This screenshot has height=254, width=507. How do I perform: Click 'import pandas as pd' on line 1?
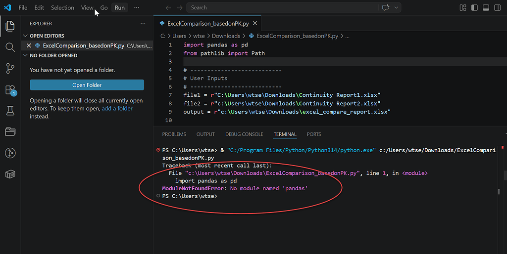coord(216,45)
